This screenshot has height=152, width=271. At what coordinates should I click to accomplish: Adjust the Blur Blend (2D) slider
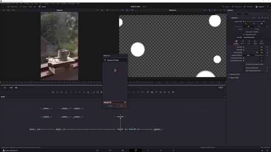click(250, 52)
